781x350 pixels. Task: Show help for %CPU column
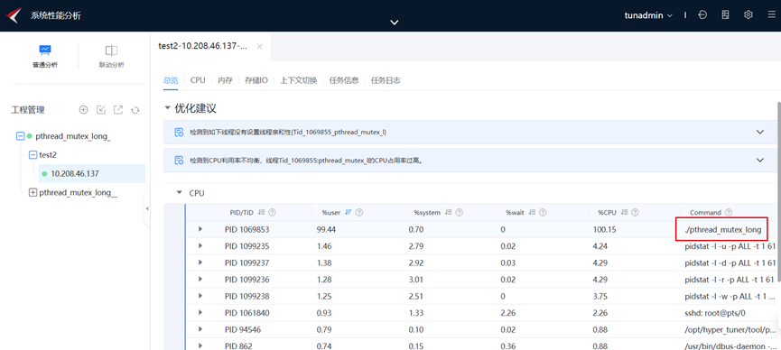[x=636, y=213]
